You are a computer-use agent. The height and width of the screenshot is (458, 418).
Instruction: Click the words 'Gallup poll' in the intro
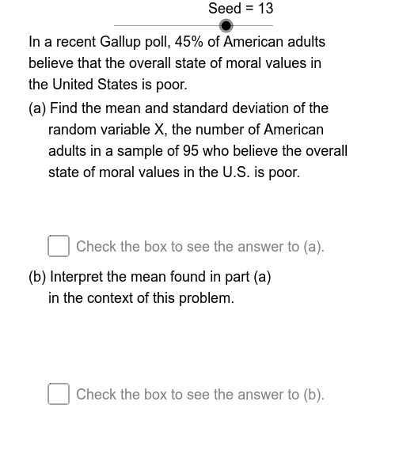[x=135, y=43]
